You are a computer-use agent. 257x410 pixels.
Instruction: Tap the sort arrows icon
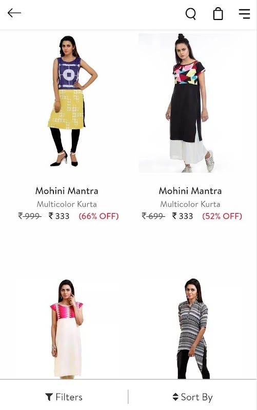pos(175,397)
